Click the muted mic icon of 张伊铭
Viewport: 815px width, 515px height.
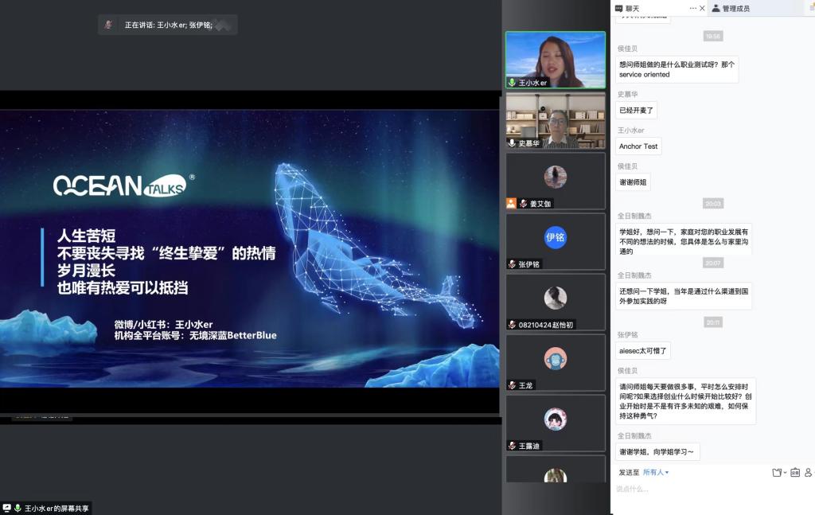click(x=513, y=264)
